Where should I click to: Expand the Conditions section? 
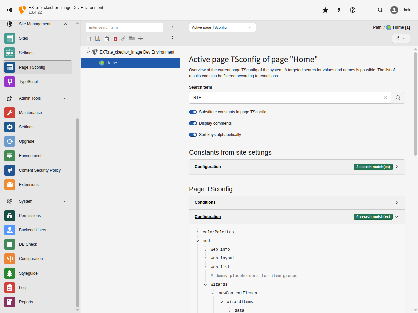(x=297, y=202)
